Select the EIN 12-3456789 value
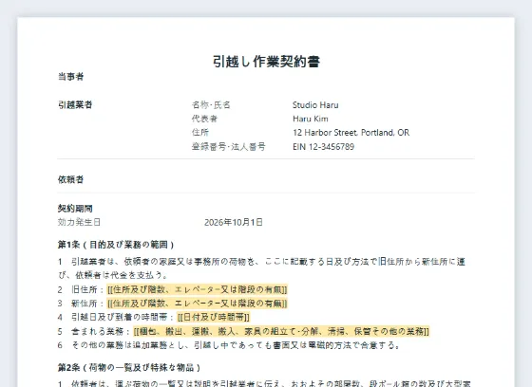The image size is (532, 387). coord(323,147)
